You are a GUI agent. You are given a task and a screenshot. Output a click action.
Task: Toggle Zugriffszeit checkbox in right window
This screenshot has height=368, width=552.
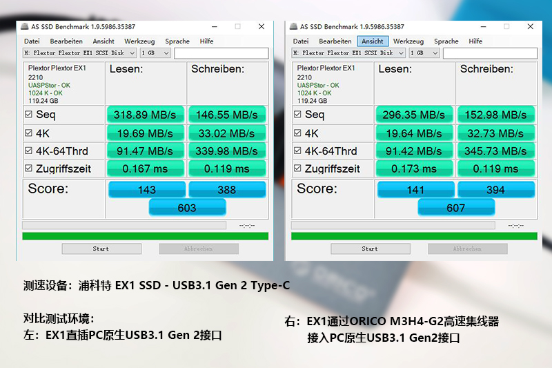297,168
